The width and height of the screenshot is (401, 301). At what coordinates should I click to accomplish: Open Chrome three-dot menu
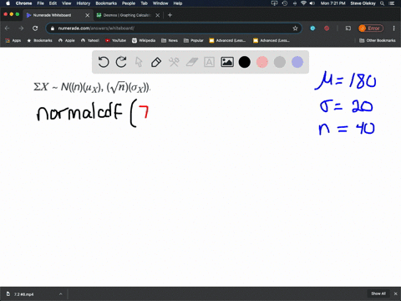point(393,28)
